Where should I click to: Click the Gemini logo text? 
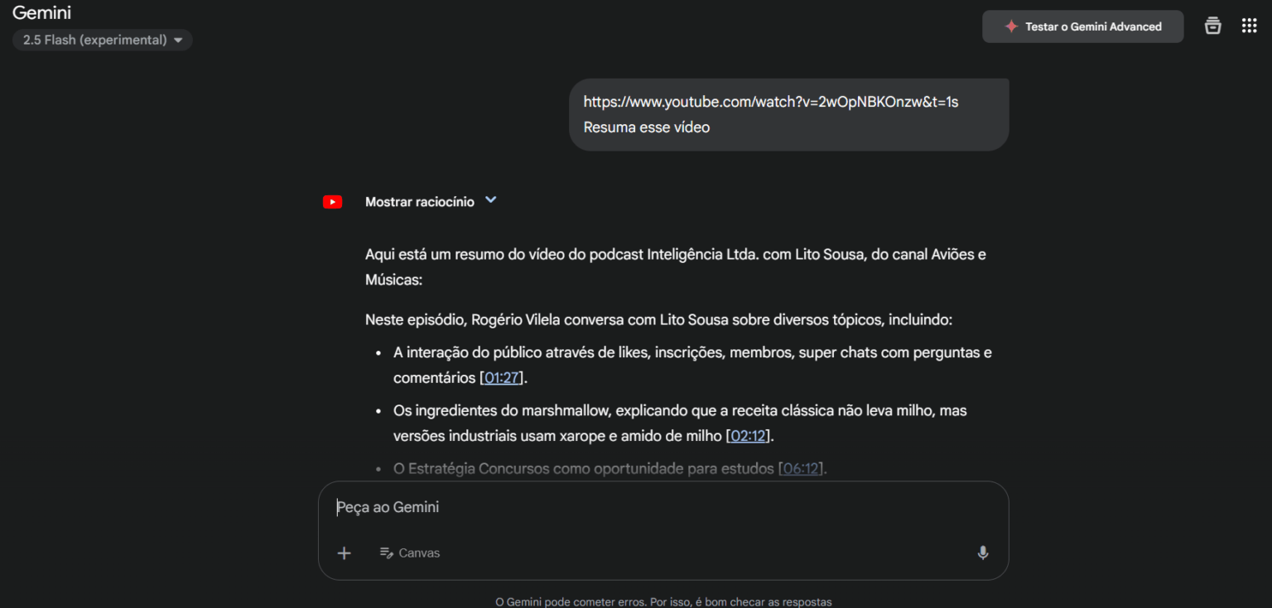42,13
